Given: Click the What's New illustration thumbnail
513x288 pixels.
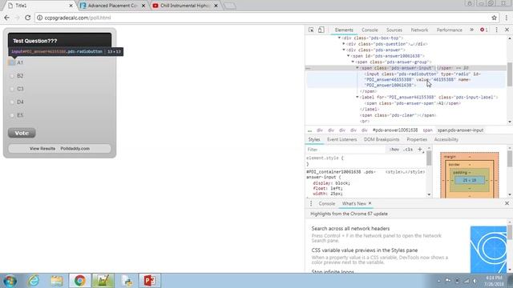Looking at the screenshot, I should (488, 249).
